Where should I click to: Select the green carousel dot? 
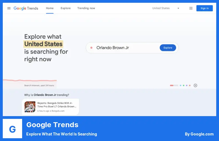pos(184,85)
